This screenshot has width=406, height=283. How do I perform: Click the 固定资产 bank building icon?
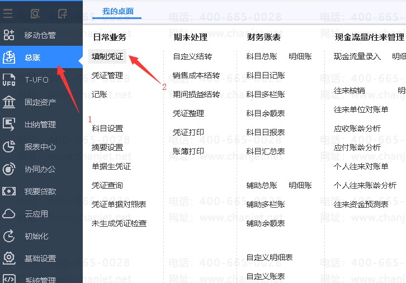point(9,102)
